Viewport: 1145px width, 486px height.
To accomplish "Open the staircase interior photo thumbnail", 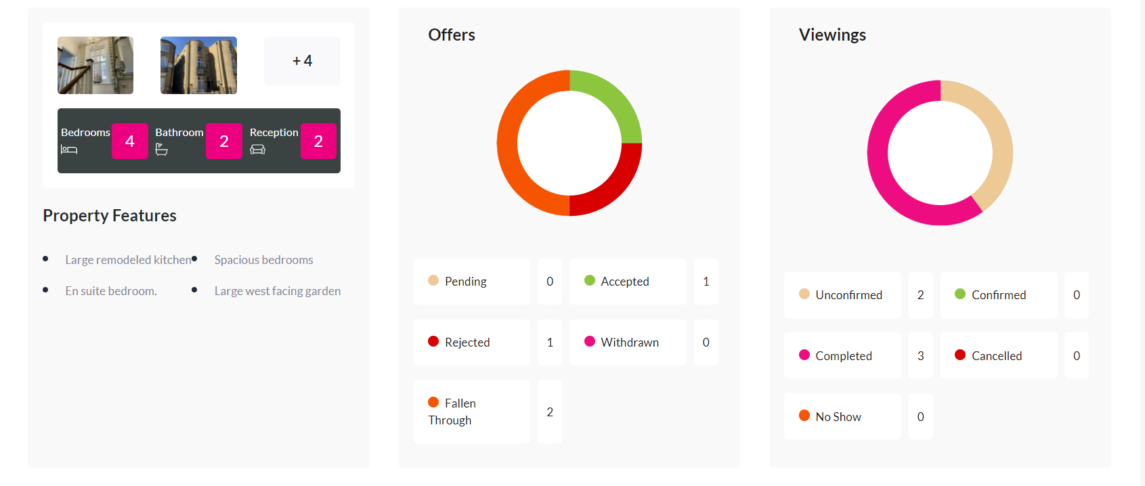I will pyautogui.click(x=95, y=65).
